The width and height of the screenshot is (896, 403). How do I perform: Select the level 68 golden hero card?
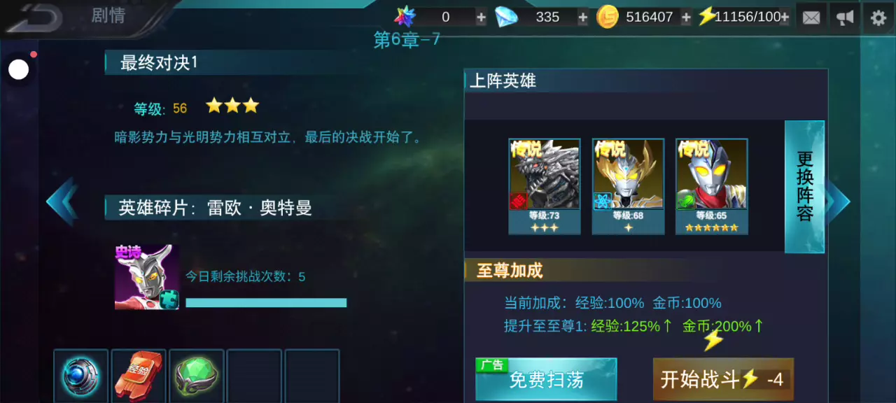628,186
